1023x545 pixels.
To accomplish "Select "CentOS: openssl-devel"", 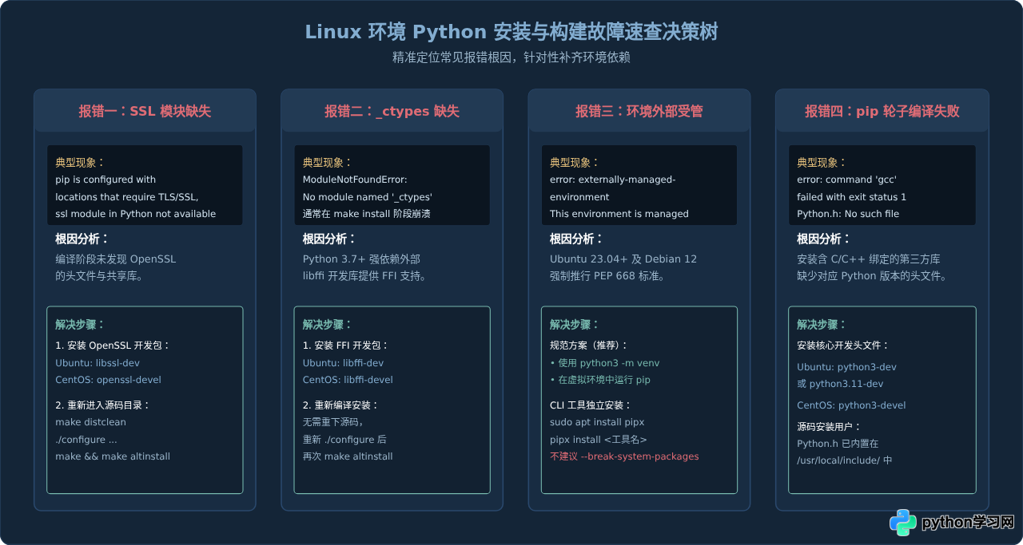I will coord(108,380).
